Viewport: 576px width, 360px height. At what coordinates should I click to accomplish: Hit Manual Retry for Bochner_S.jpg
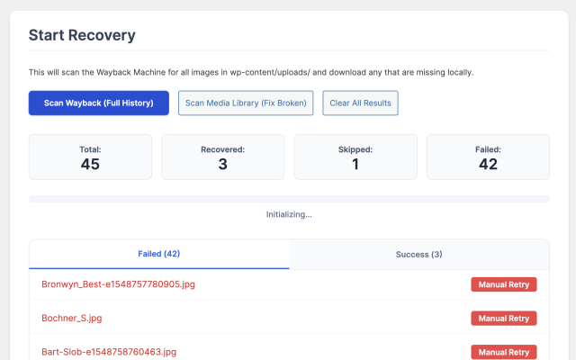pyautogui.click(x=503, y=318)
